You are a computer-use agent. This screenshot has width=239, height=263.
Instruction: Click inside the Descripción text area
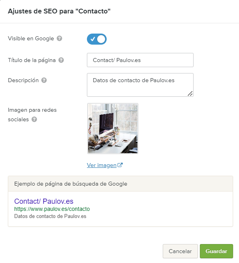coord(140,85)
